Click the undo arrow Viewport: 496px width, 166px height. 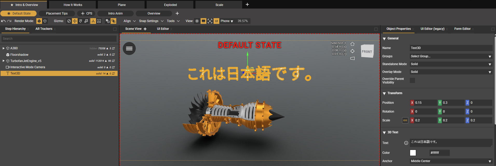[3, 21]
